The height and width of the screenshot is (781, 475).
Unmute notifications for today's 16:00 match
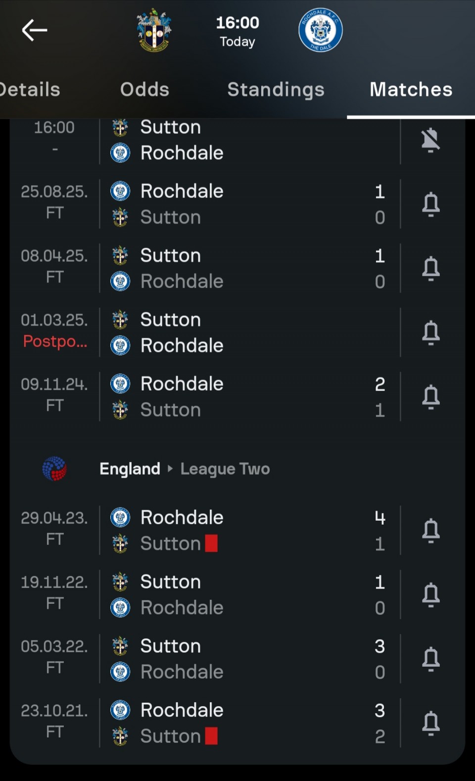point(430,140)
